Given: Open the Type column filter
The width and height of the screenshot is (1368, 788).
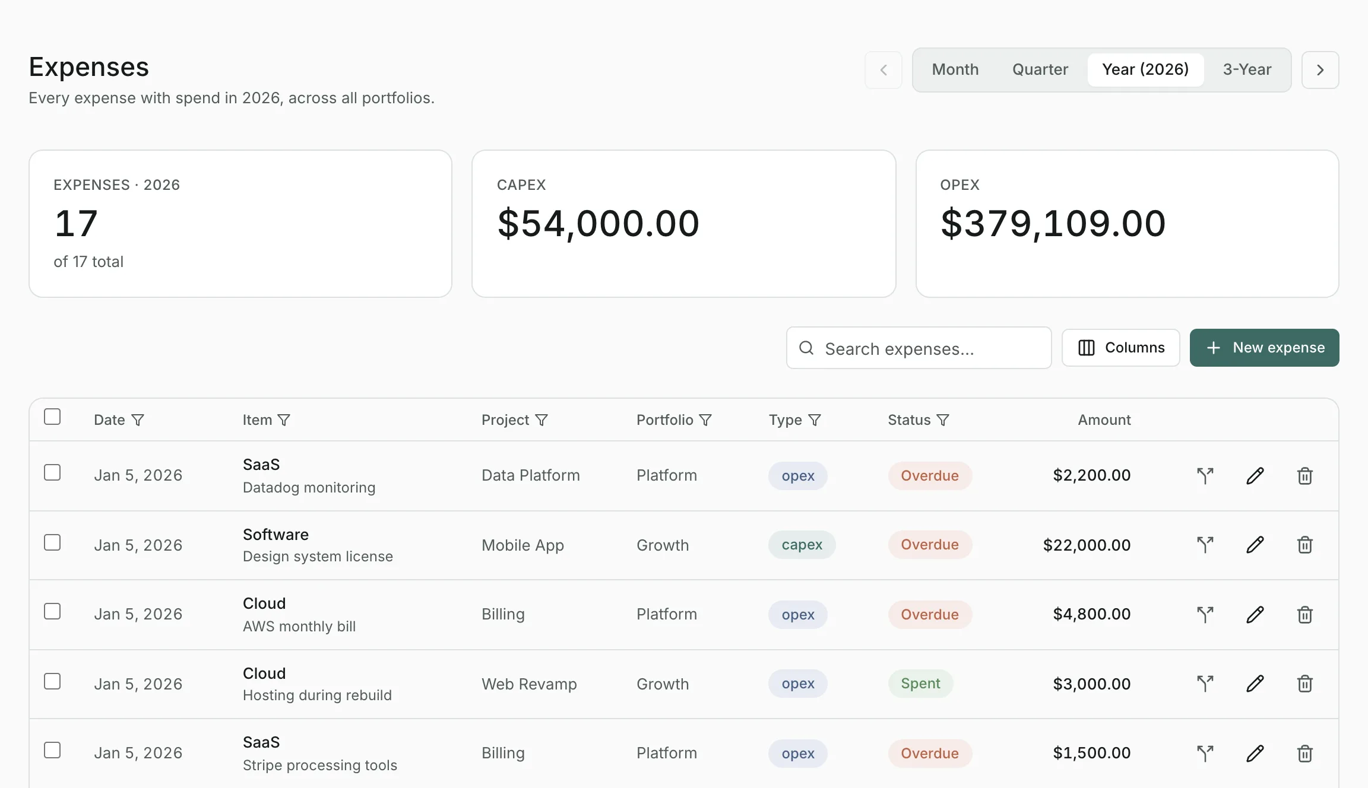Looking at the screenshot, I should (x=815, y=420).
